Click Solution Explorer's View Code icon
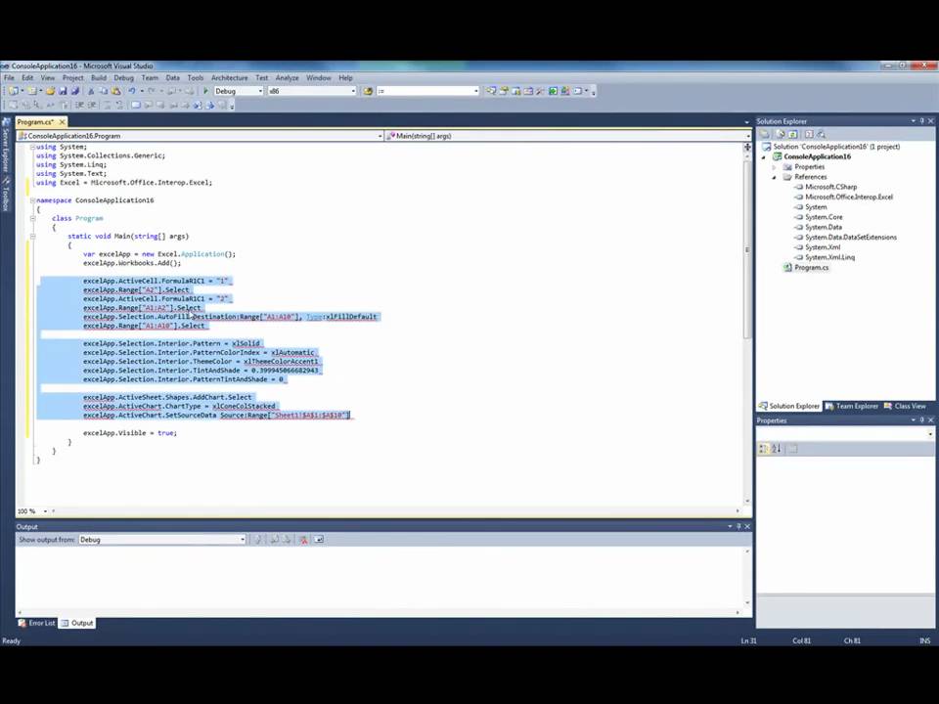The width and height of the screenshot is (939, 704). tap(809, 134)
